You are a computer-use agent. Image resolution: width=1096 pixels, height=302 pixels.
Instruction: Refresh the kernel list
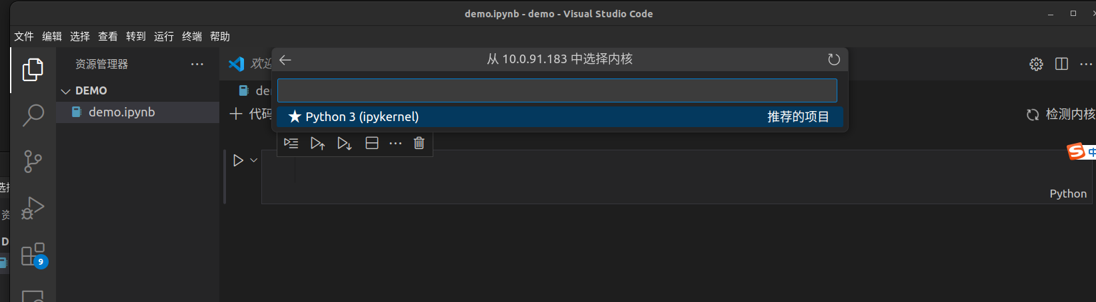833,60
